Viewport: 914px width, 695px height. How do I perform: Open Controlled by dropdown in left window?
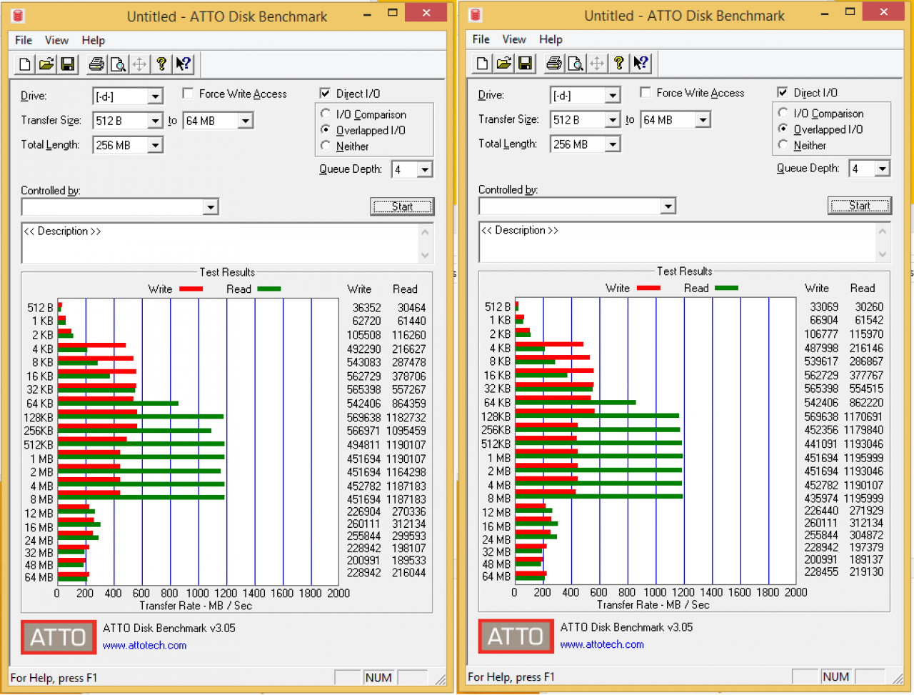211,207
